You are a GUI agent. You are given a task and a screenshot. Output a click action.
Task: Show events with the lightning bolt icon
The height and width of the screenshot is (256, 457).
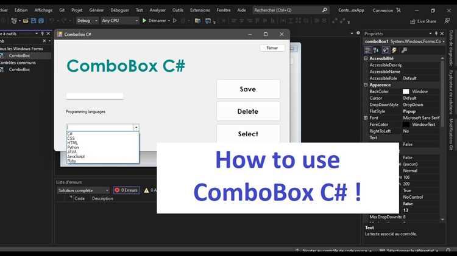point(394,50)
